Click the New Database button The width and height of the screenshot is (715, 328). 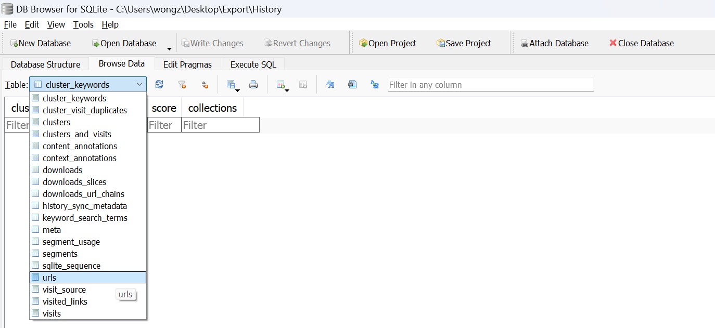click(41, 43)
